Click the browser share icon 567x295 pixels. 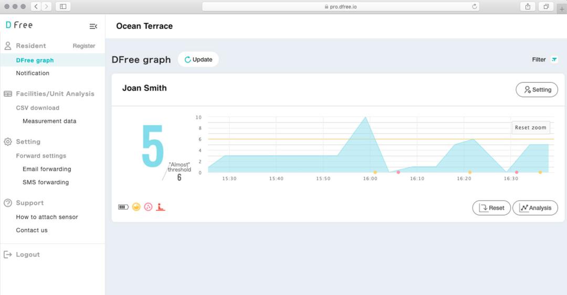coord(527,6)
